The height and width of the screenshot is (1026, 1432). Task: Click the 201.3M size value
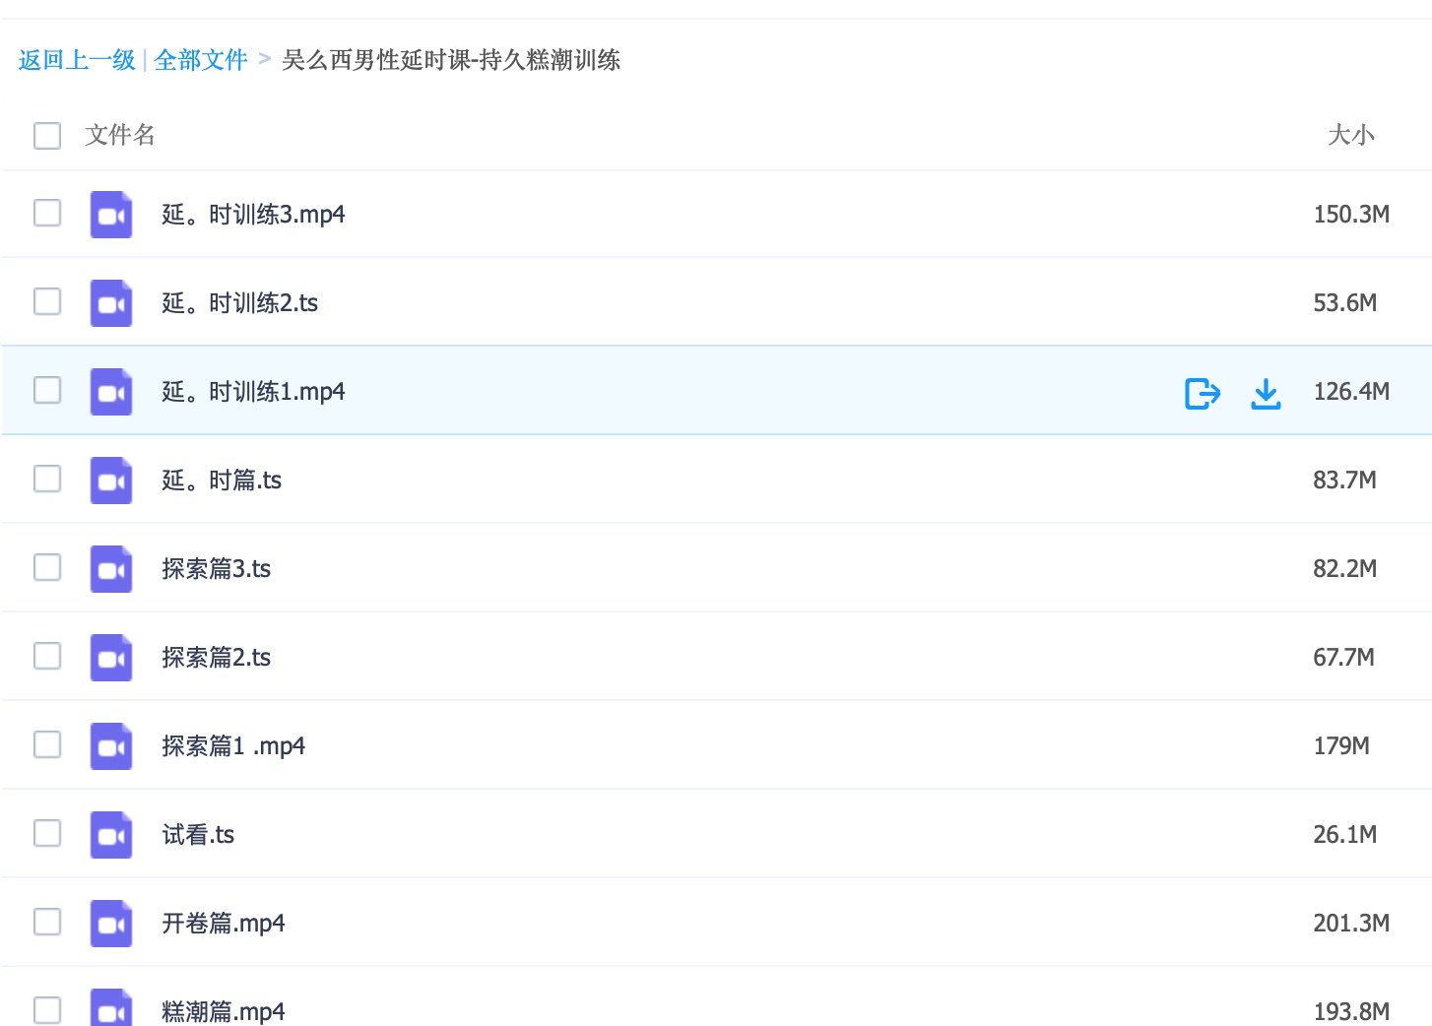(1351, 924)
